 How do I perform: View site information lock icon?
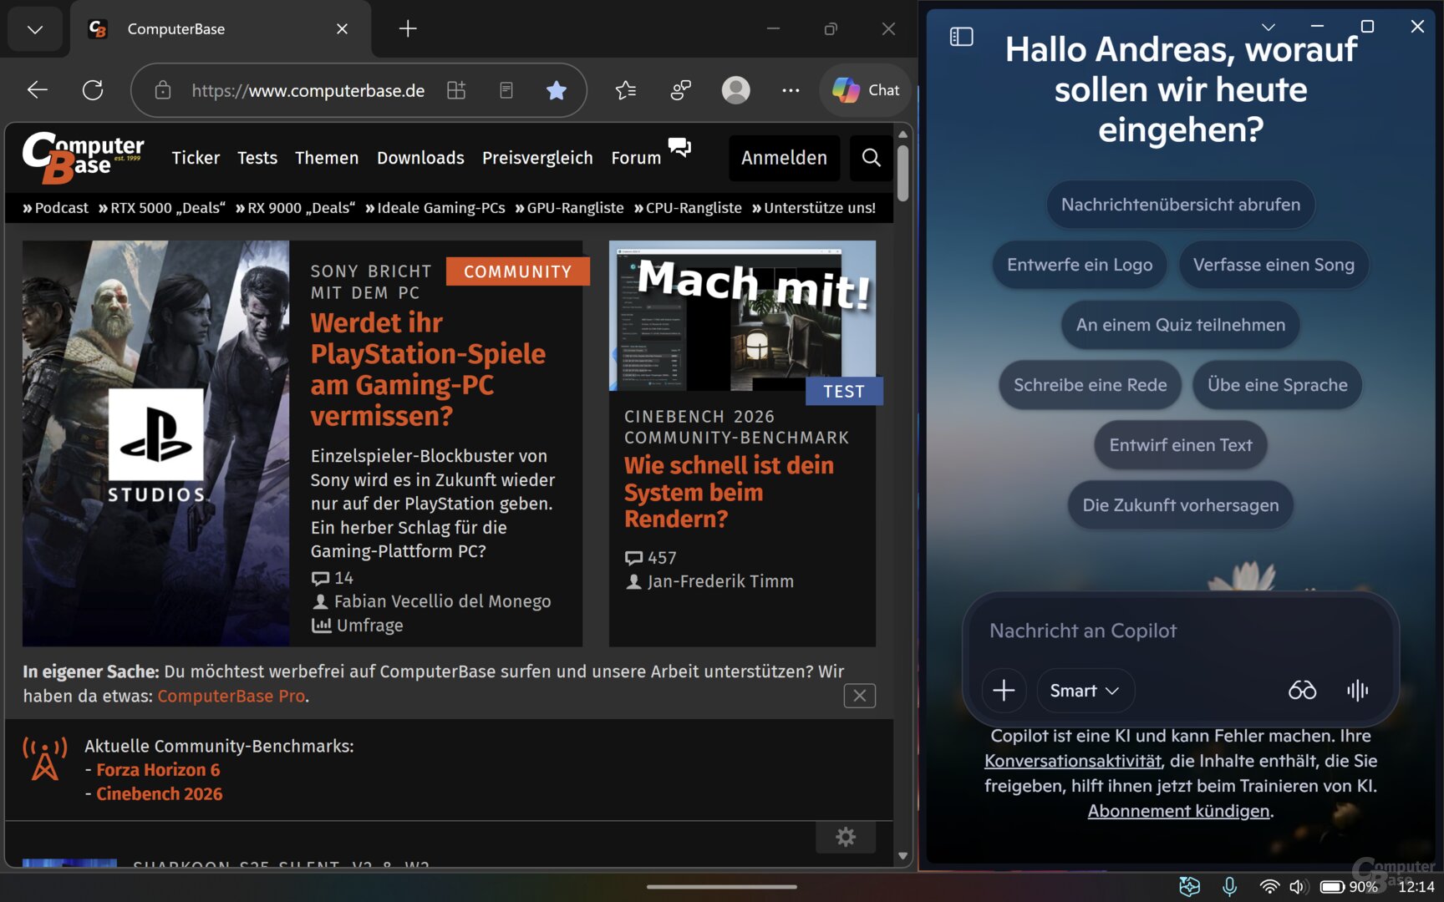pos(163,90)
